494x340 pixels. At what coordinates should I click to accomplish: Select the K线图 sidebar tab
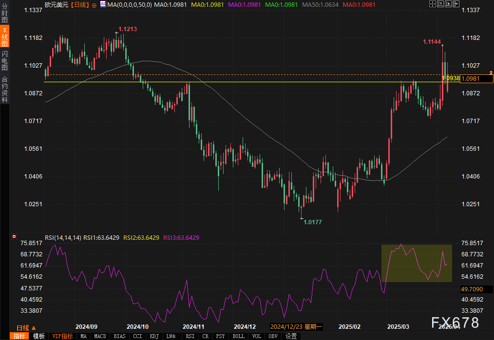pyautogui.click(x=4, y=37)
